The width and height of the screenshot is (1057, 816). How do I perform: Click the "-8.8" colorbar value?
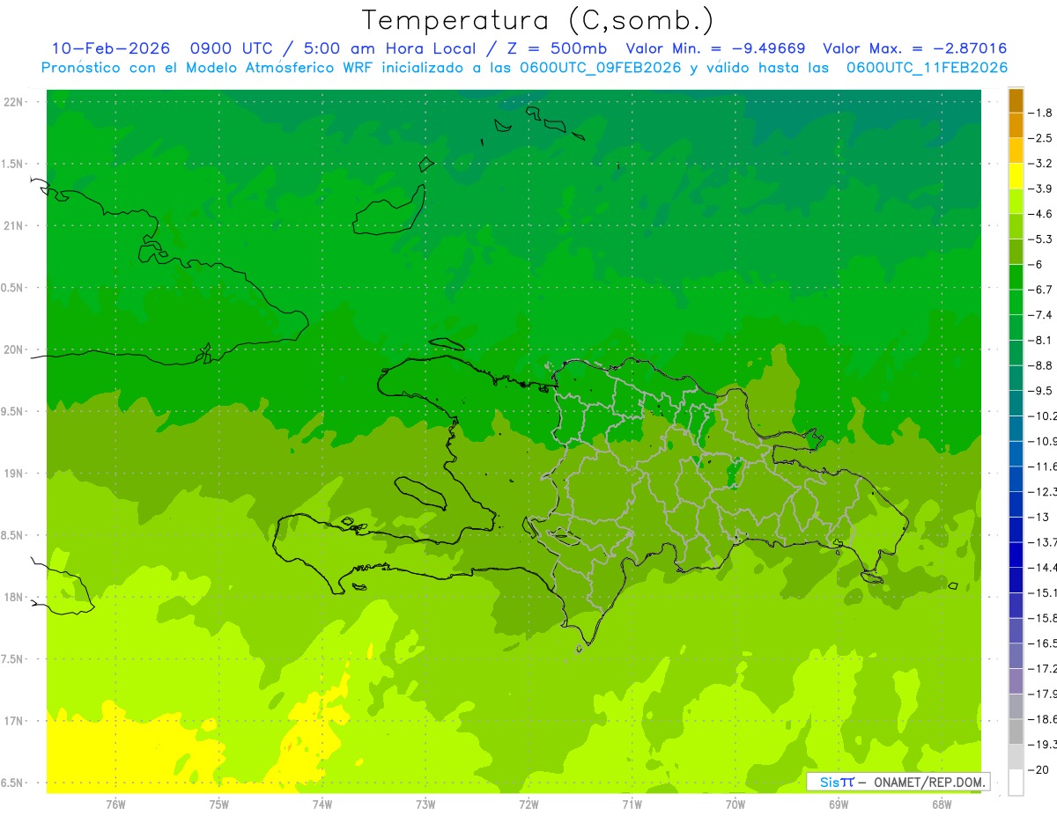point(1040,365)
